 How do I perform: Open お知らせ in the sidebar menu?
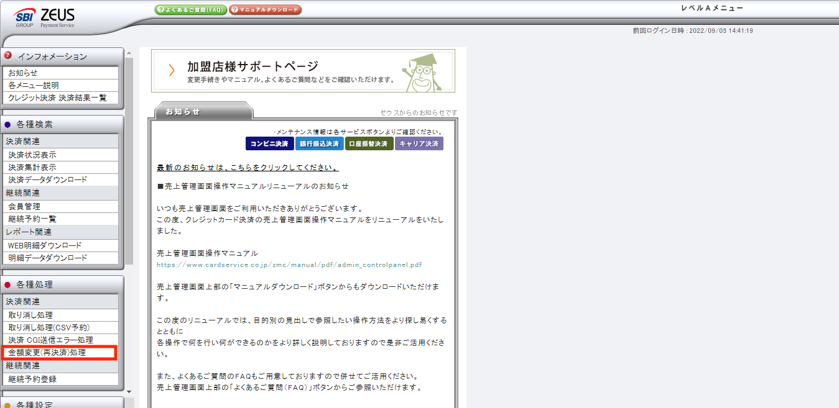click(60, 73)
